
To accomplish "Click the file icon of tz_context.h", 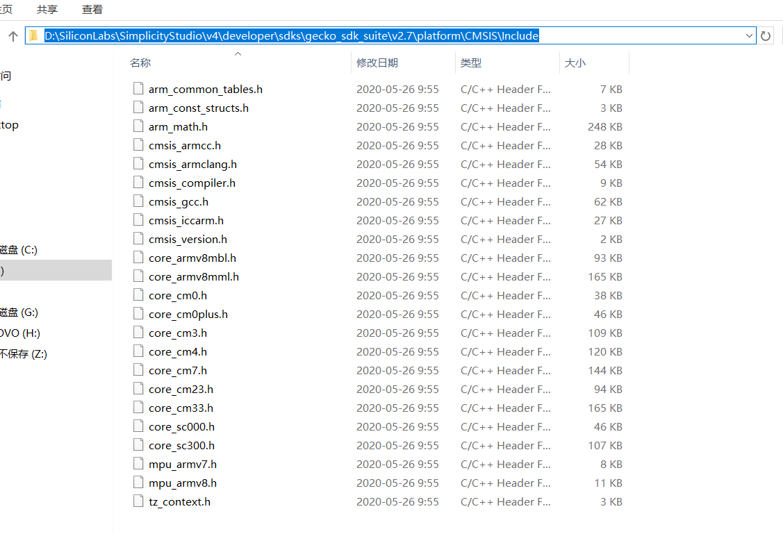I will coord(138,501).
